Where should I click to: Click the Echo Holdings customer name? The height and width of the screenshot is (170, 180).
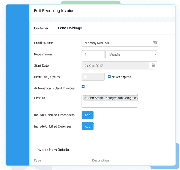tap(70, 28)
